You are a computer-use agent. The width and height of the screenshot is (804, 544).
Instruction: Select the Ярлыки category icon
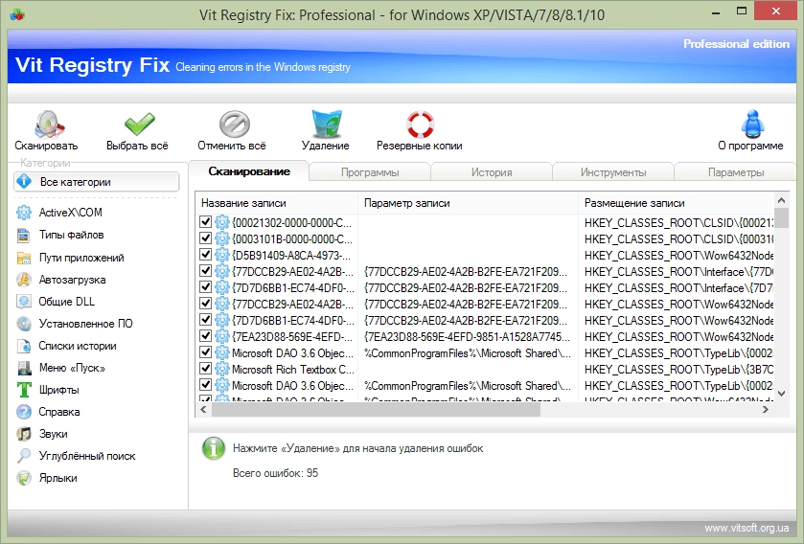pyautogui.click(x=24, y=478)
